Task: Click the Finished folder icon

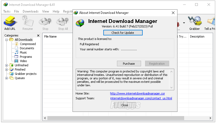Action: [12, 69]
